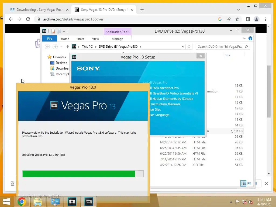Close the Vegas Pro 13 Setup window

[x=201, y=56]
